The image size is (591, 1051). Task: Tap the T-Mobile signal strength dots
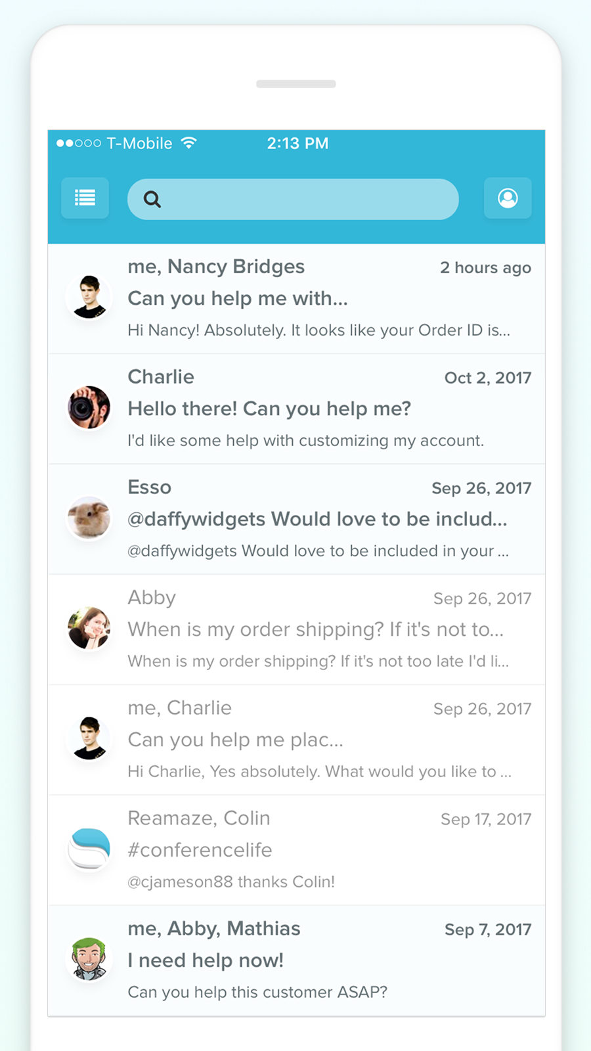pos(78,143)
